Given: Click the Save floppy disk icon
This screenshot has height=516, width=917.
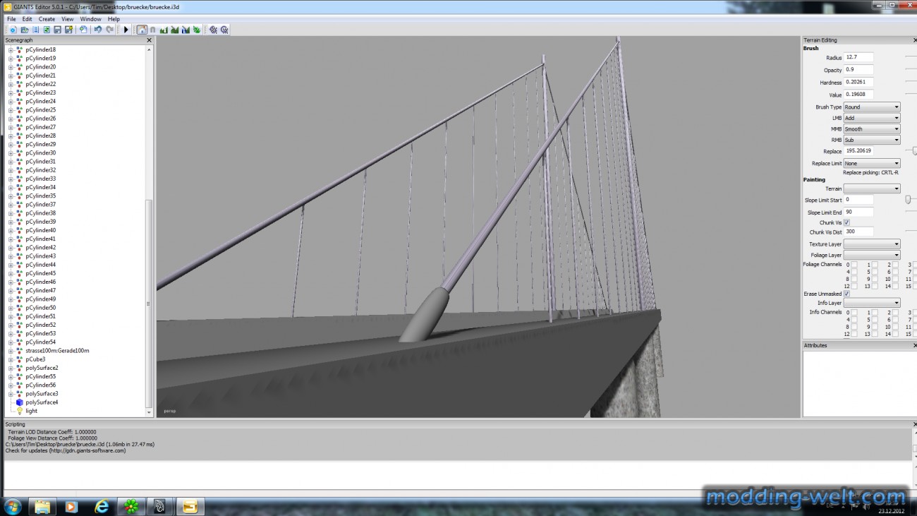Looking at the screenshot, I should 57,30.
